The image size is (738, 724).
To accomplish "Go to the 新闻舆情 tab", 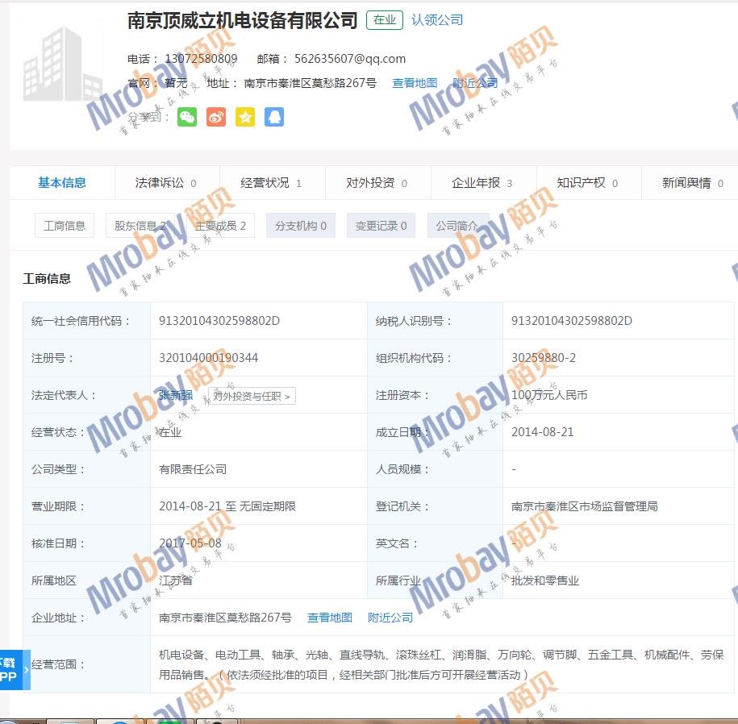I will pos(692,183).
